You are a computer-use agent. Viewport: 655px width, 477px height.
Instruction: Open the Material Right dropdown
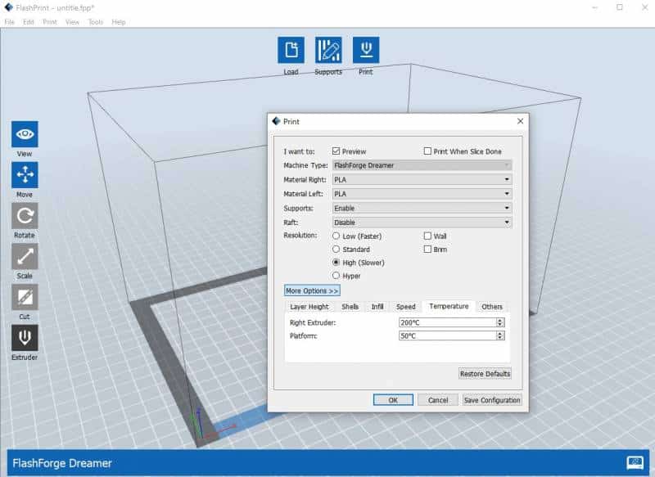(422, 179)
